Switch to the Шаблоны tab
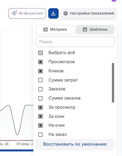 (x=95, y=30)
